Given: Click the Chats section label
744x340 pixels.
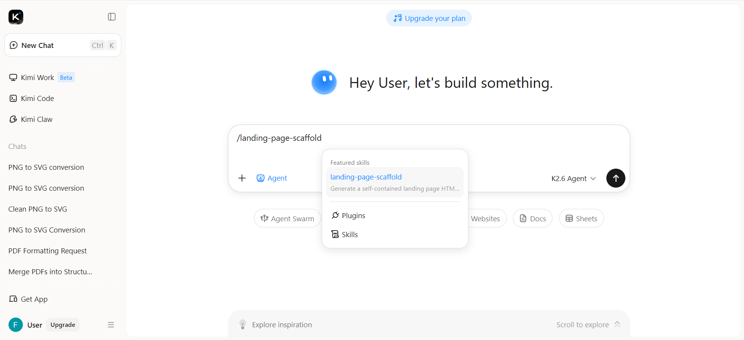Looking at the screenshot, I should point(17,147).
